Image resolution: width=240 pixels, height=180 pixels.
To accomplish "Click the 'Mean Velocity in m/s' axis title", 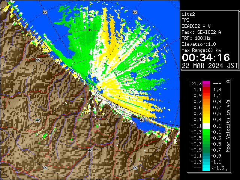I will (228, 126).
